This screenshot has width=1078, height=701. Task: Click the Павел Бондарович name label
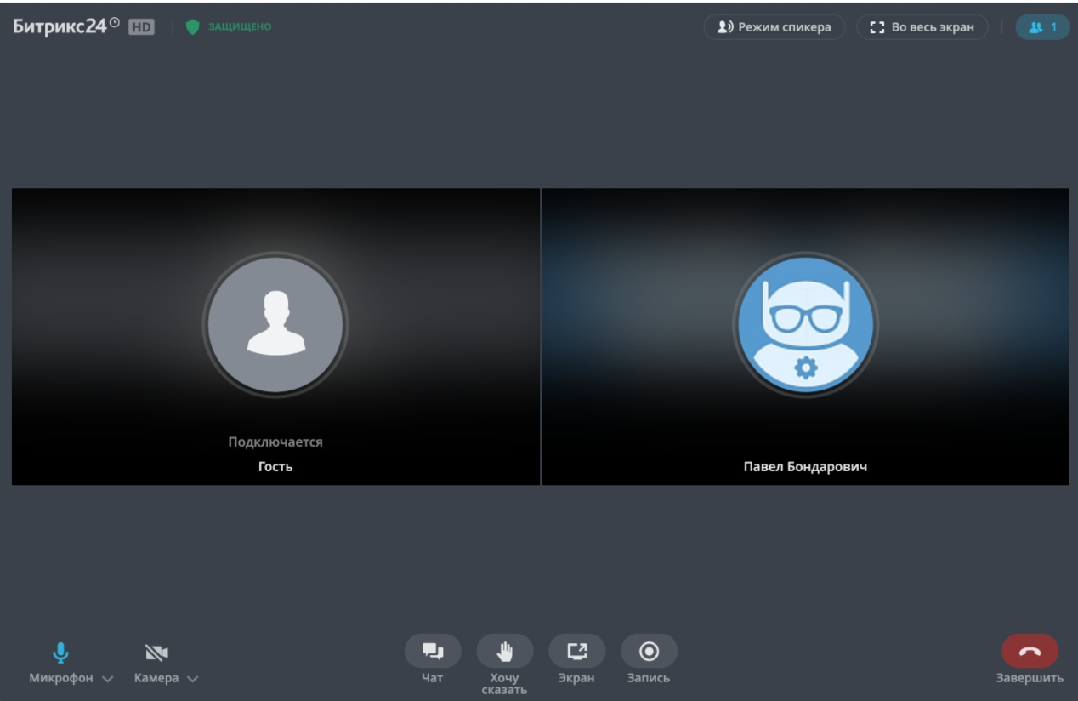click(805, 467)
